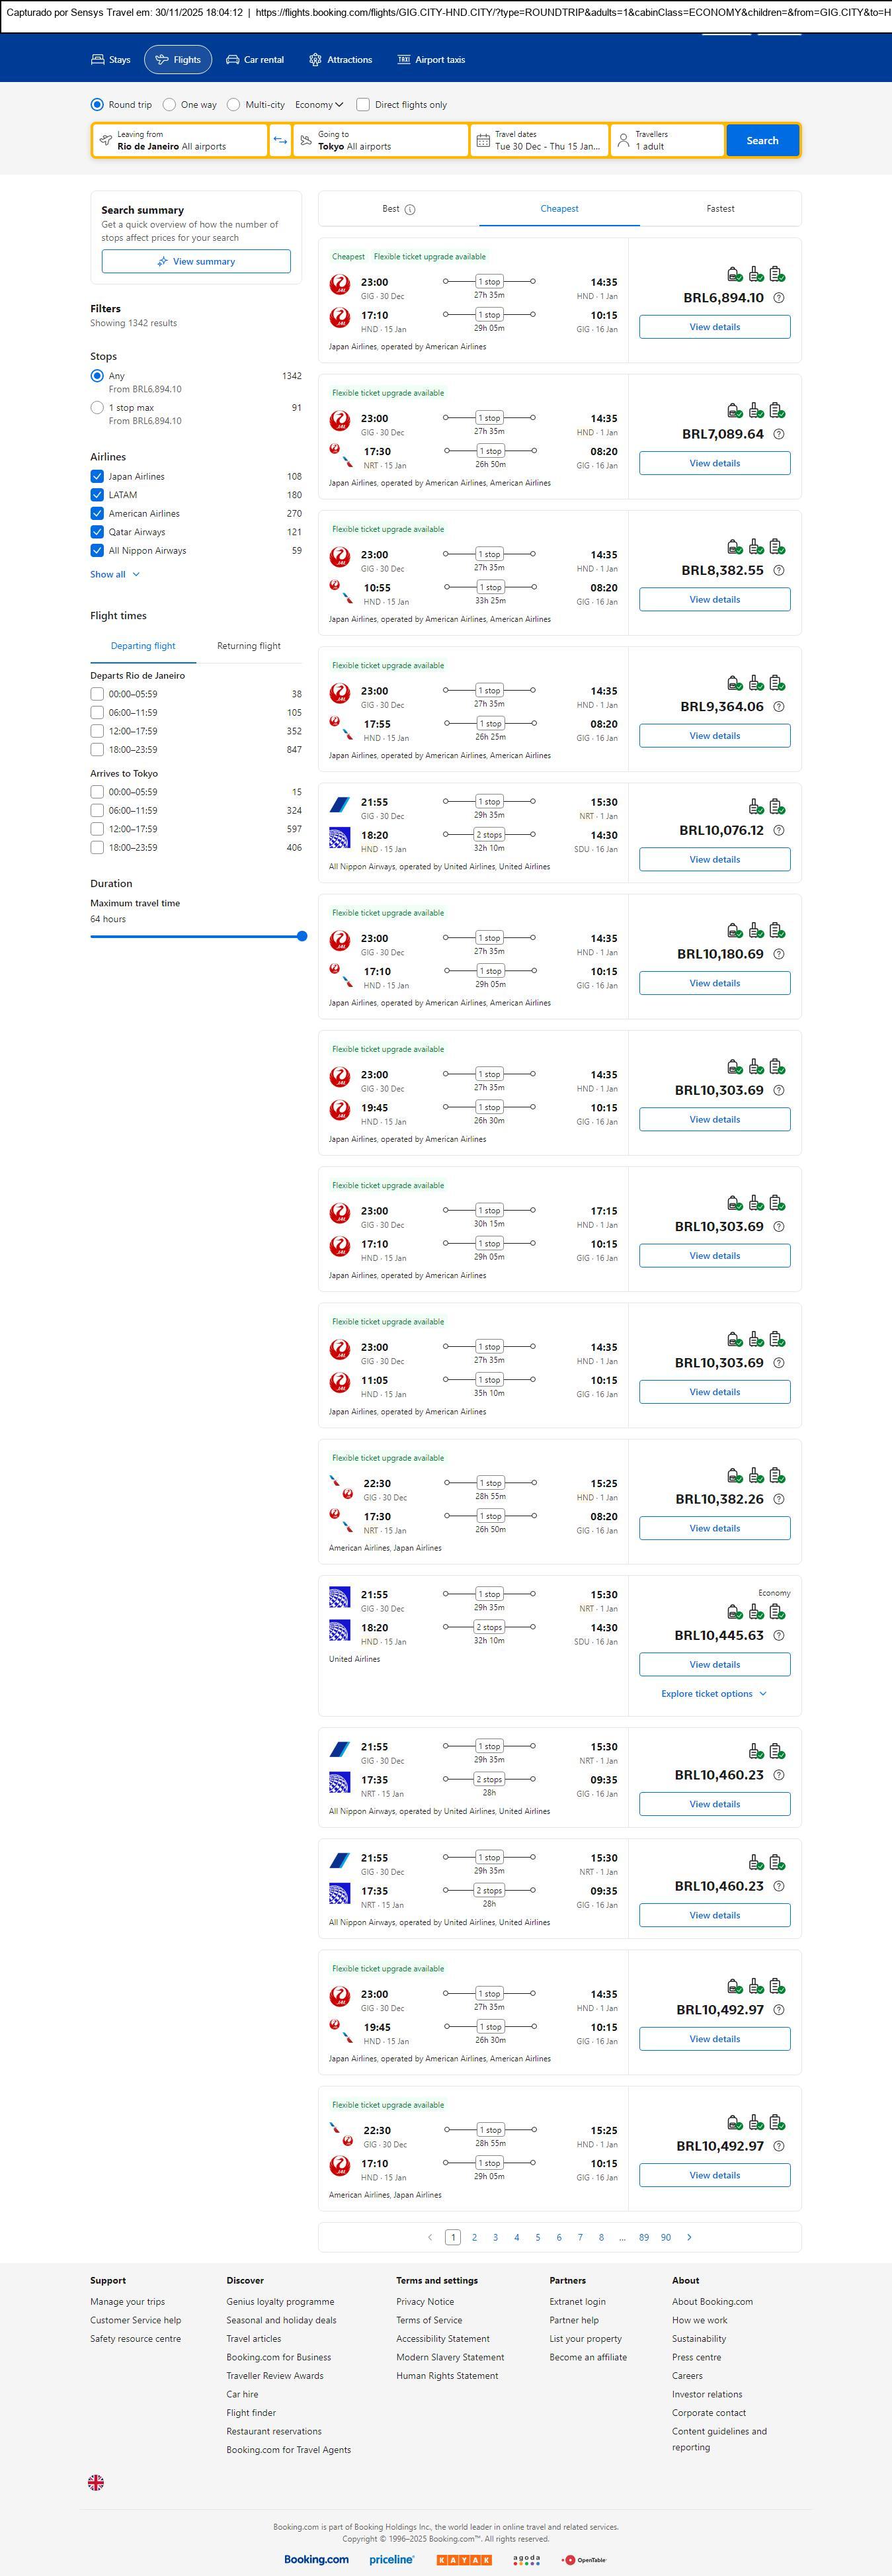Click the Travel dates field
The image size is (892, 2576).
pos(539,141)
